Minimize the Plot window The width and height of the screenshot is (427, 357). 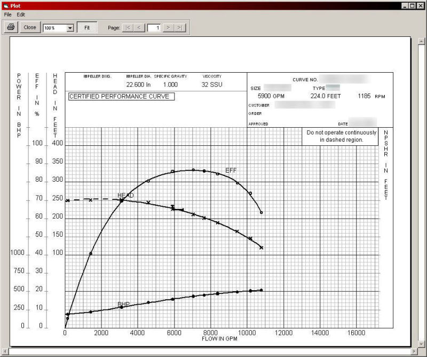(405, 6)
